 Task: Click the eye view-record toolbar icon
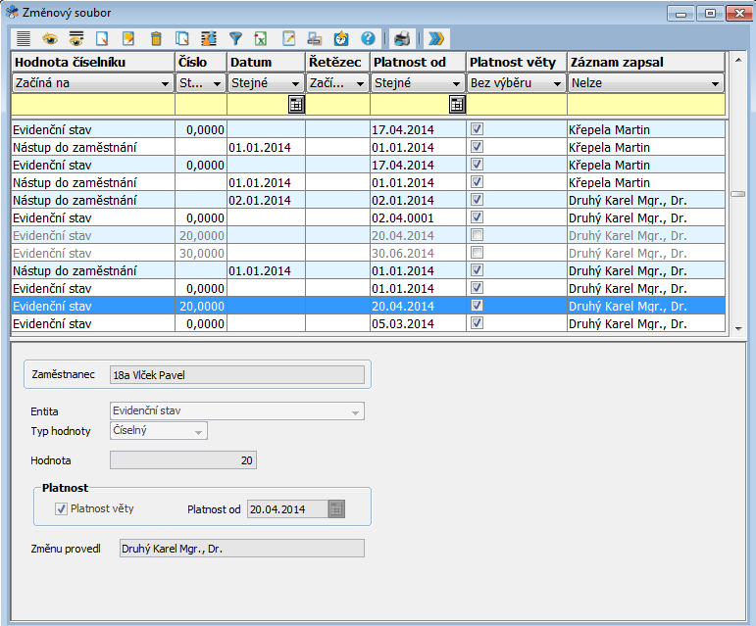pos(50,39)
